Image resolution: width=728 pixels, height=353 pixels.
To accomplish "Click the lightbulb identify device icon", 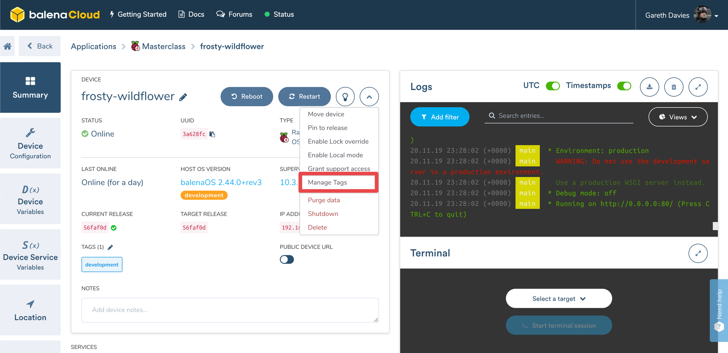I will pos(345,96).
